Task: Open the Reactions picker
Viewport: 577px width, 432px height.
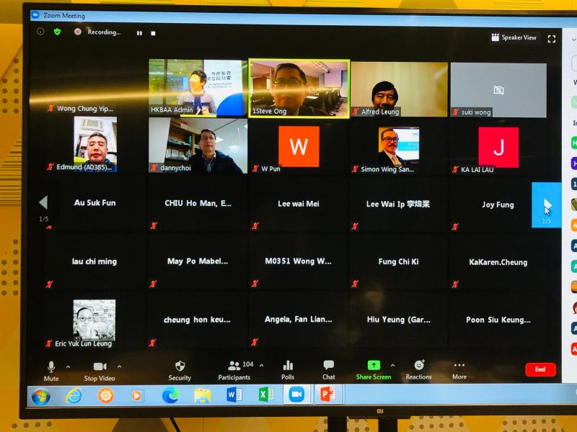Action: point(418,369)
